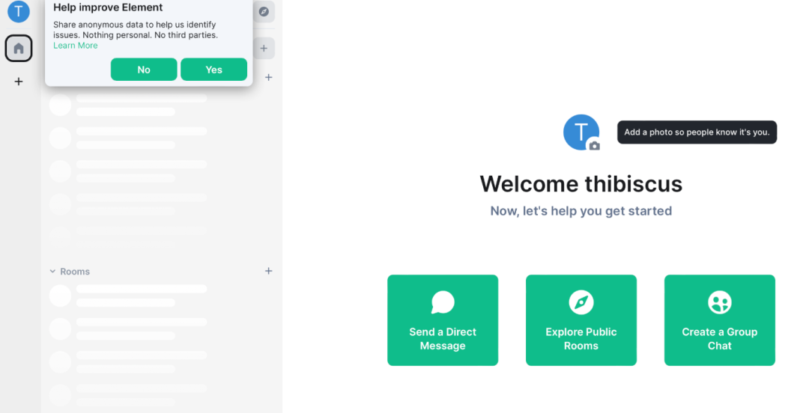Click Create a Group Chat
809x413 pixels.
[x=720, y=320]
